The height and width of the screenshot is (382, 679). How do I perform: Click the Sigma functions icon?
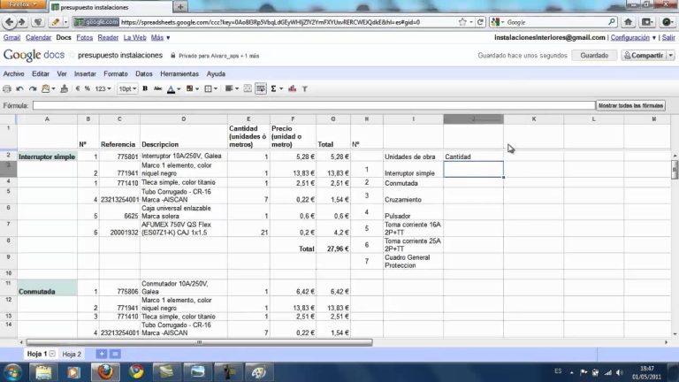click(x=274, y=88)
